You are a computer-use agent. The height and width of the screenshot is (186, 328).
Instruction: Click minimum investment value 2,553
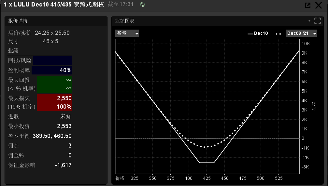click(64, 126)
